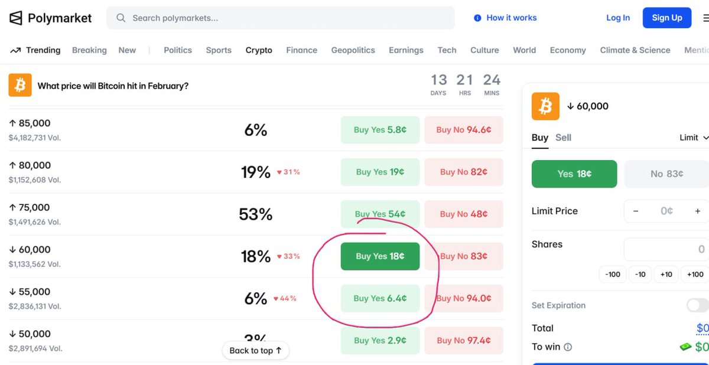709x365 pixels.
Task: Click the Log In link
Action: (x=618, y=18)
